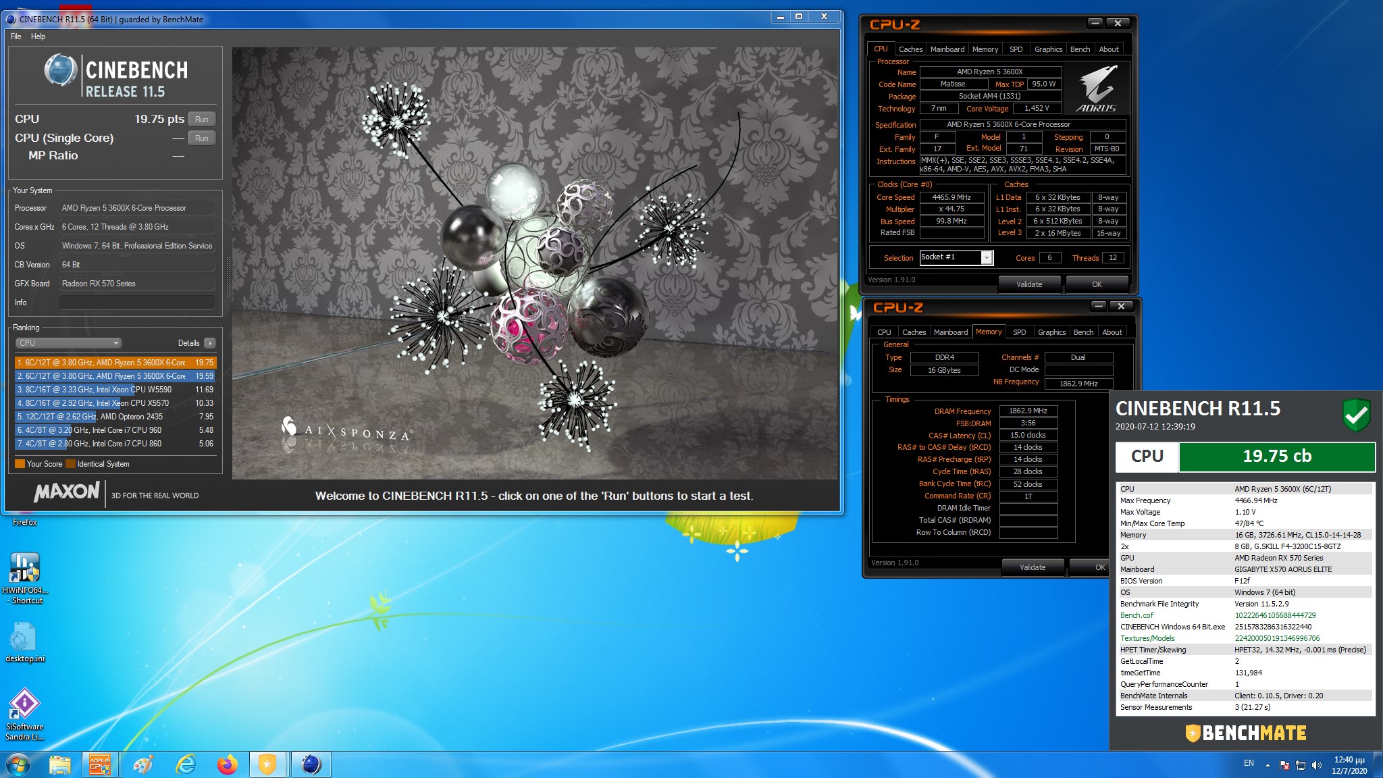Viewport: 1383px width, 778px height.
Task: Open About tab in upper CPU-Z
Action: 1108,49
